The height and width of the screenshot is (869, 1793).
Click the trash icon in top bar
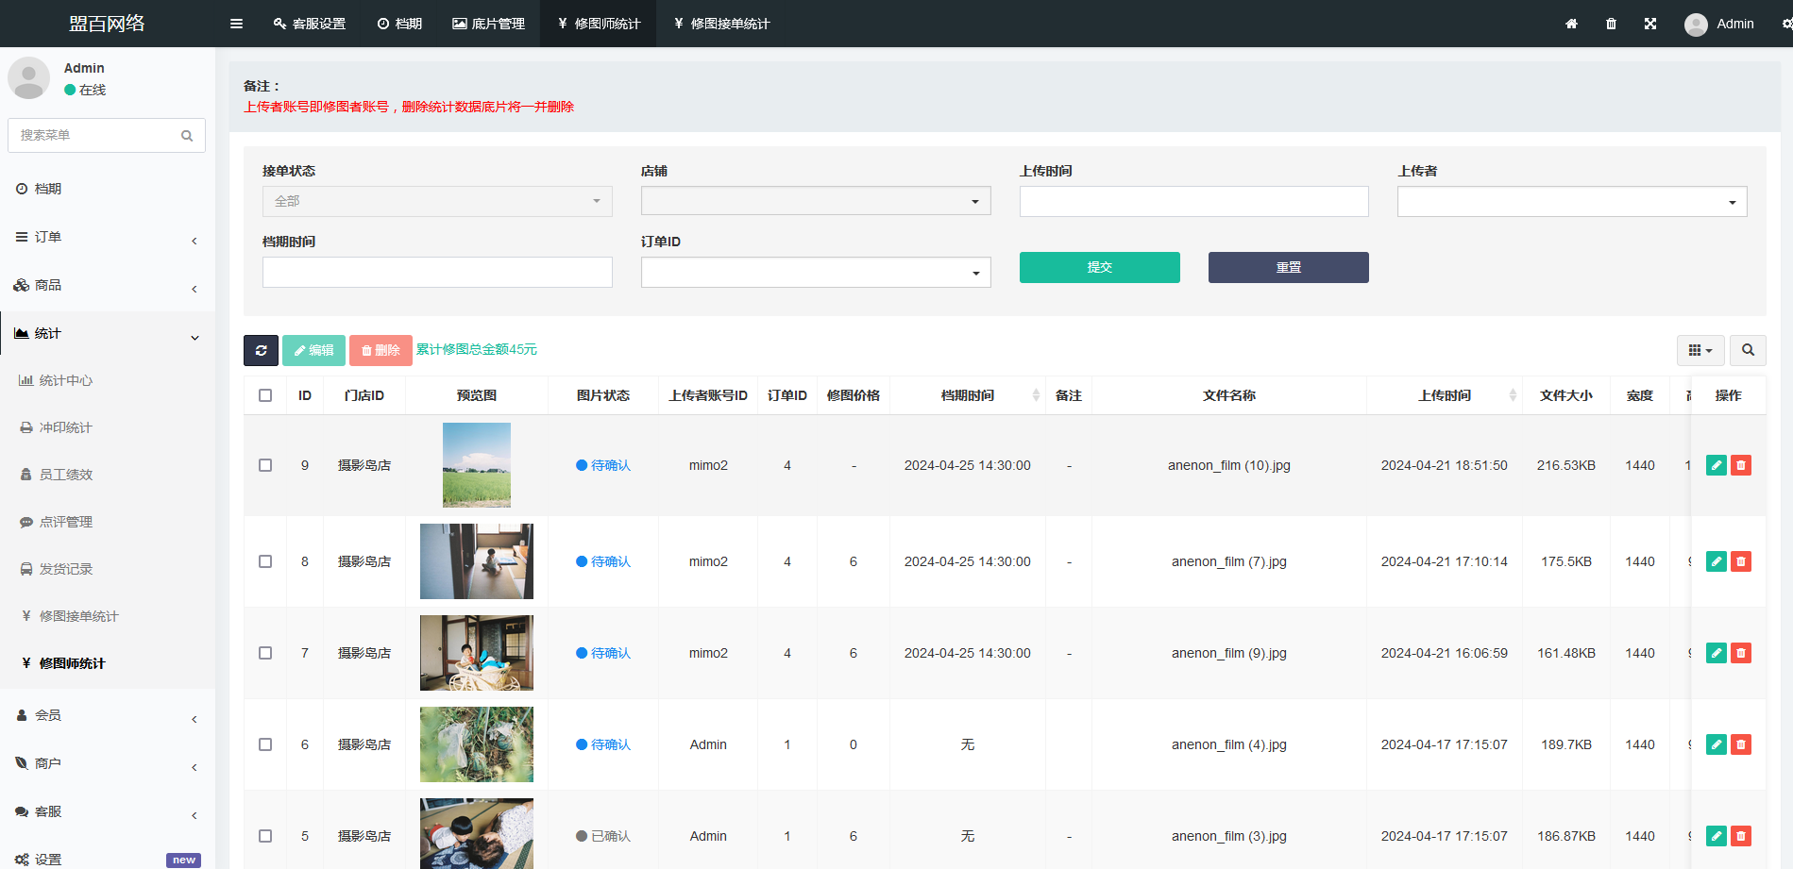point(1611,24)
